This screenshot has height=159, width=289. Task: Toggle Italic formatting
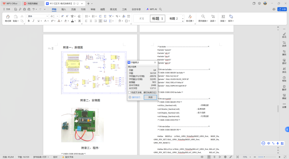tap(34, 21)
